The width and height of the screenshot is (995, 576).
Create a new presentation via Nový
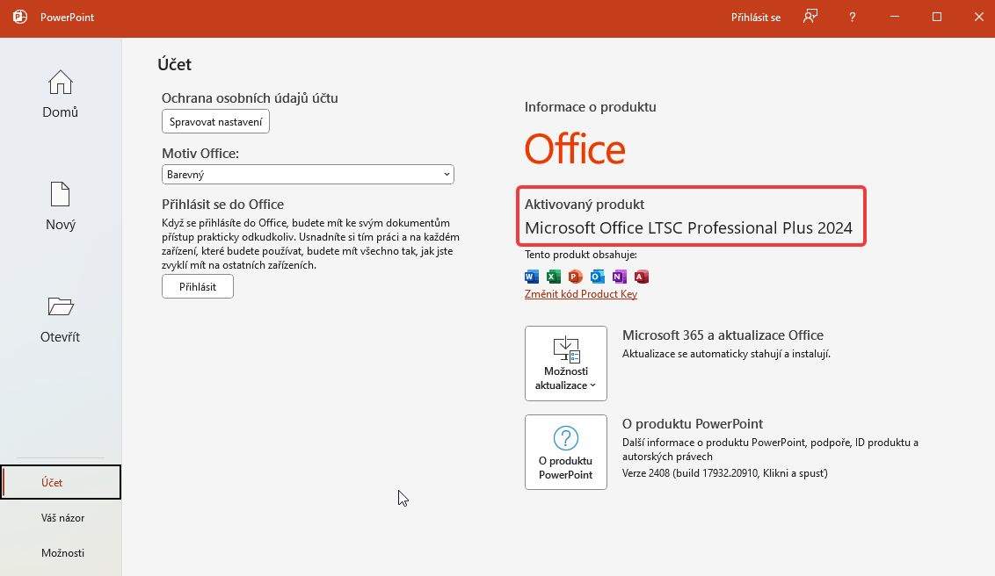(61, 206)
